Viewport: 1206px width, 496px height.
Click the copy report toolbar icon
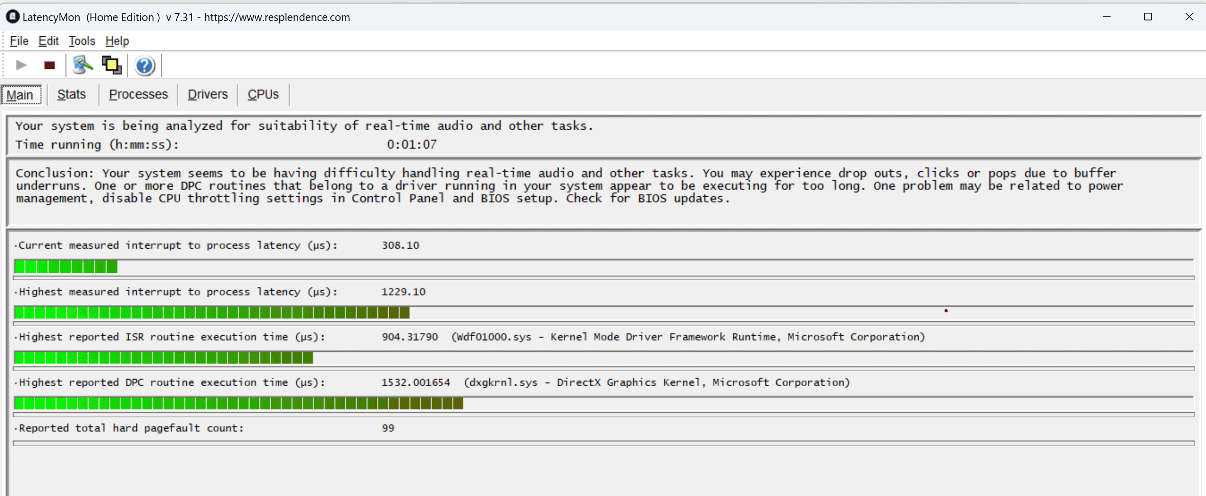click(x=112, y=65)
